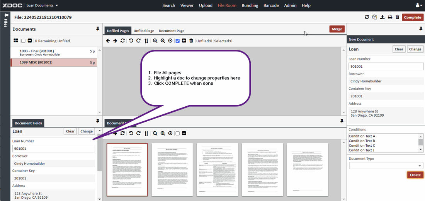This screenshot has width=425, height=201.
Task: Click the print icon in the file header
Action: click(x=390, y=17)
